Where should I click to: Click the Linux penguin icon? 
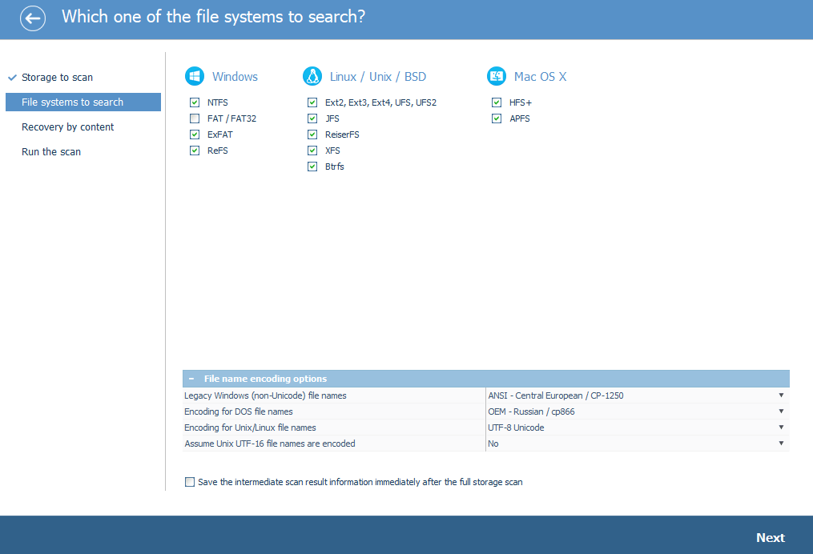point(312,76)
